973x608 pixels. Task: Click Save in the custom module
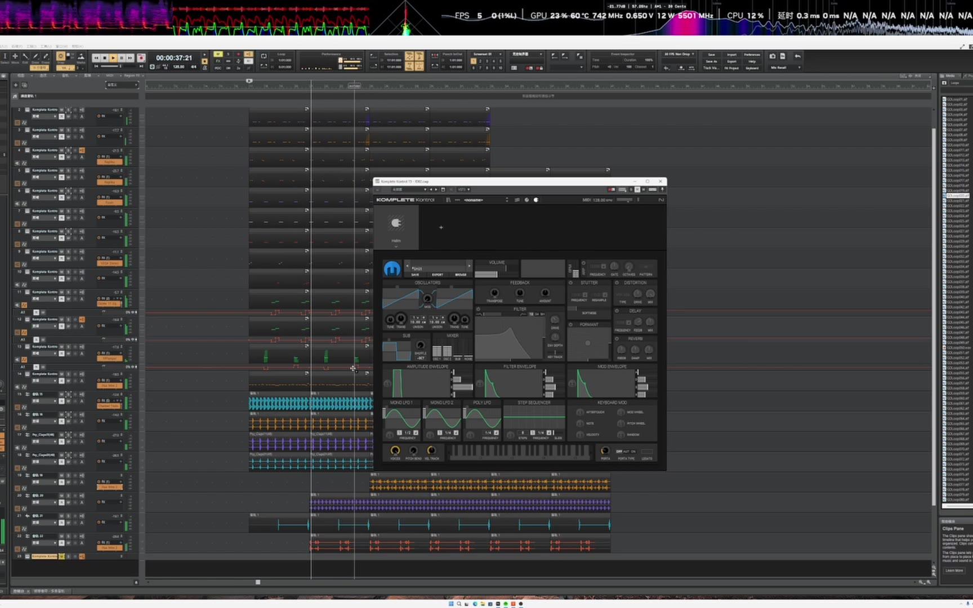[x=711, y=55]
